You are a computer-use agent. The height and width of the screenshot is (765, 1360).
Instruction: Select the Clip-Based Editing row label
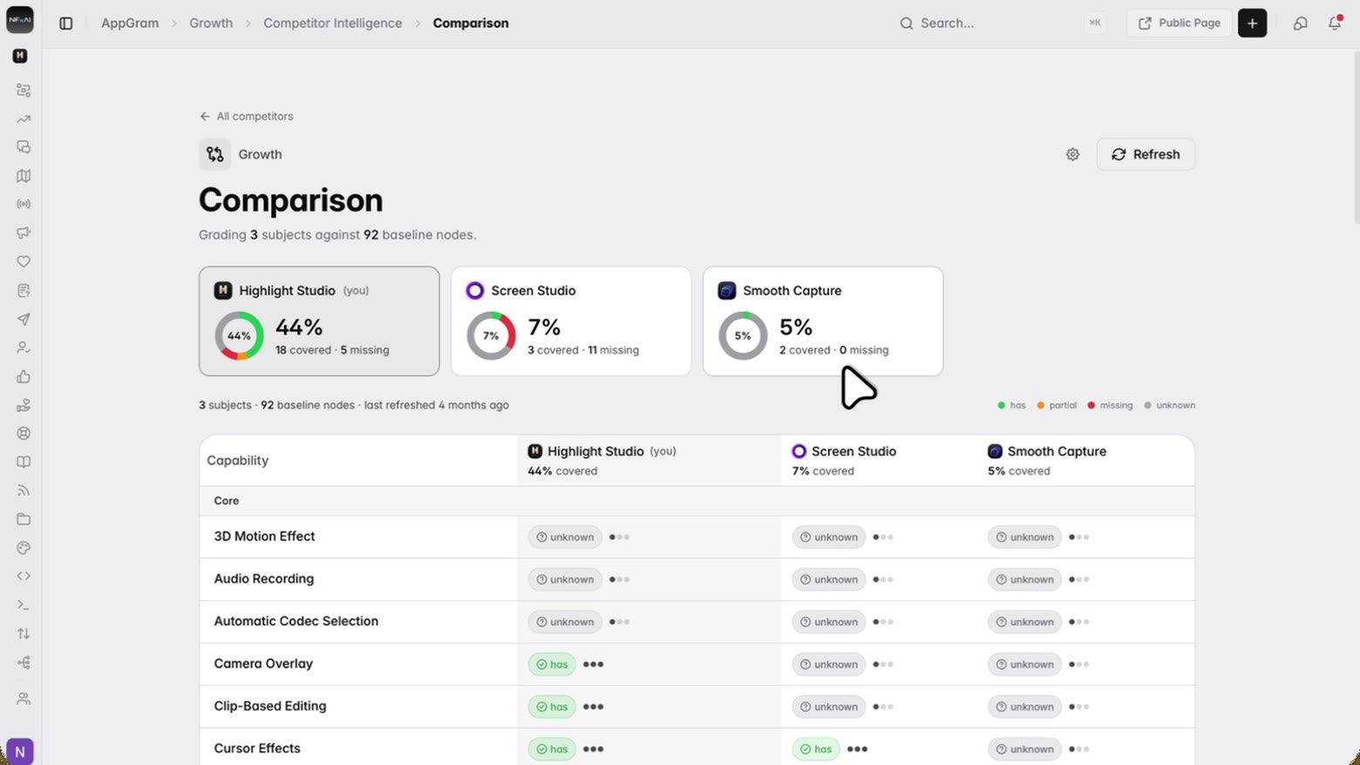[x=270, y=707]
